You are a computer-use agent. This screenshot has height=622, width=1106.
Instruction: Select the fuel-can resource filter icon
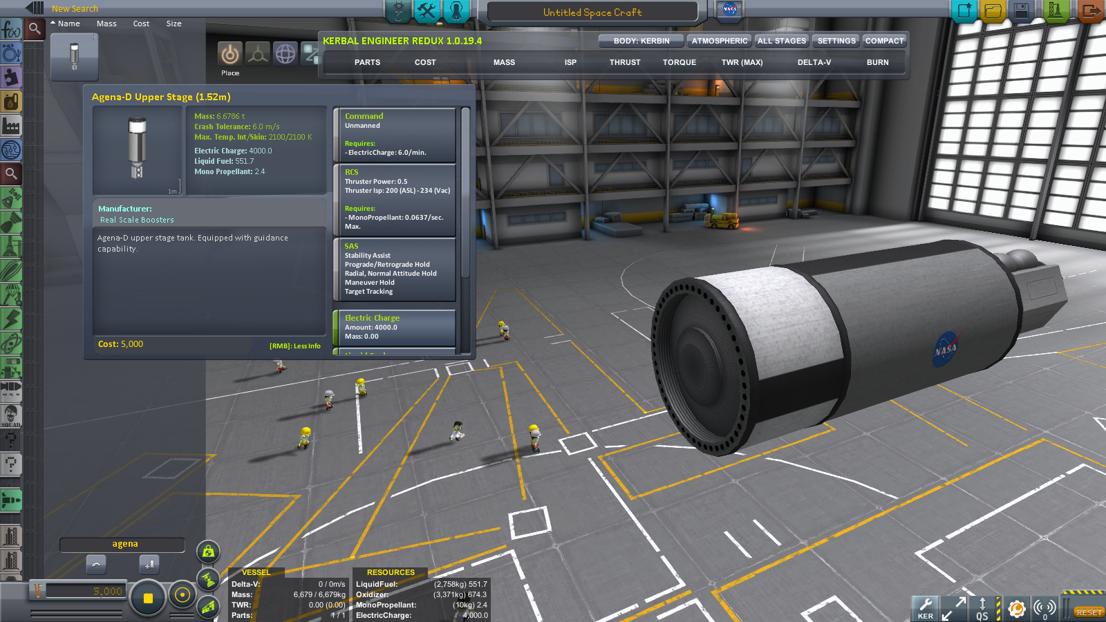(11, 102)
